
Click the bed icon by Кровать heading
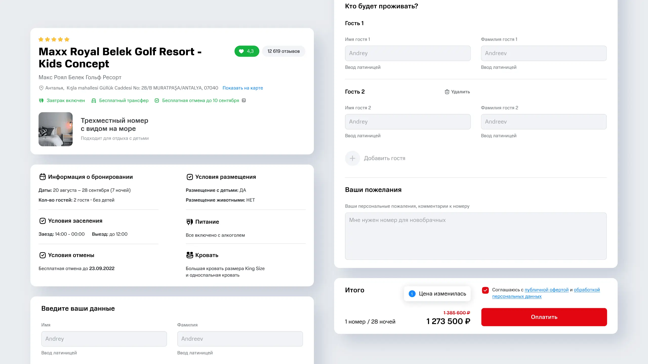pos(190,255)
